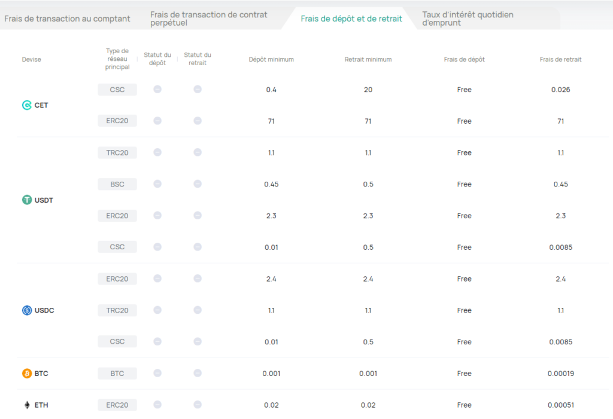Click the deposit status icon on USDT BSC row

(x=157, y=184)
